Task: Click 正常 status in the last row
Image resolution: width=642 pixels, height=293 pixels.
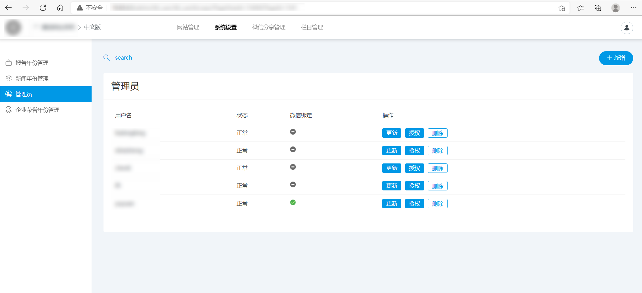Action: tap(242, 204)
